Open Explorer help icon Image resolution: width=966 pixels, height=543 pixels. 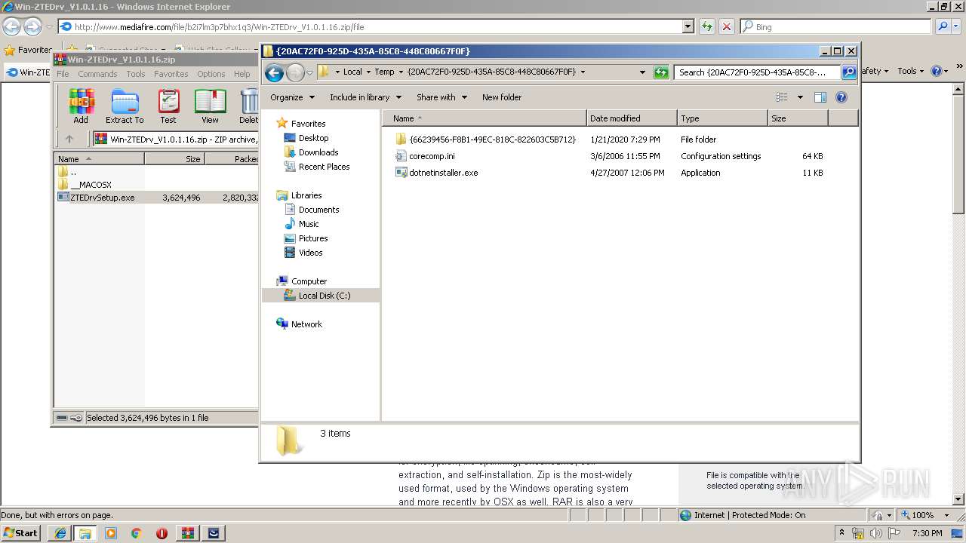pos(841,97)
